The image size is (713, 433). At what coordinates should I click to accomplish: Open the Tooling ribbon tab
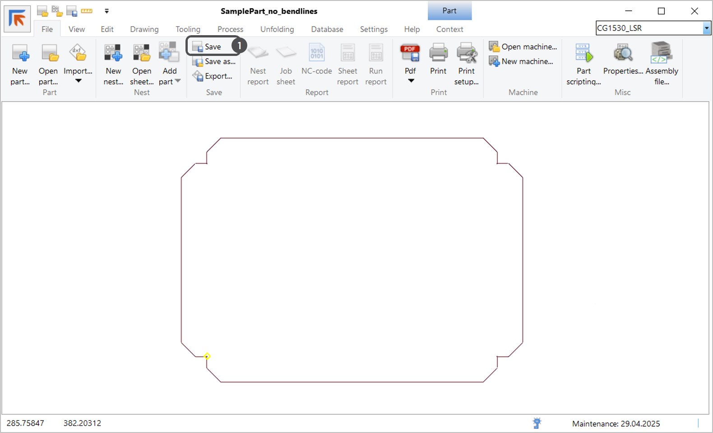[188, 29]
